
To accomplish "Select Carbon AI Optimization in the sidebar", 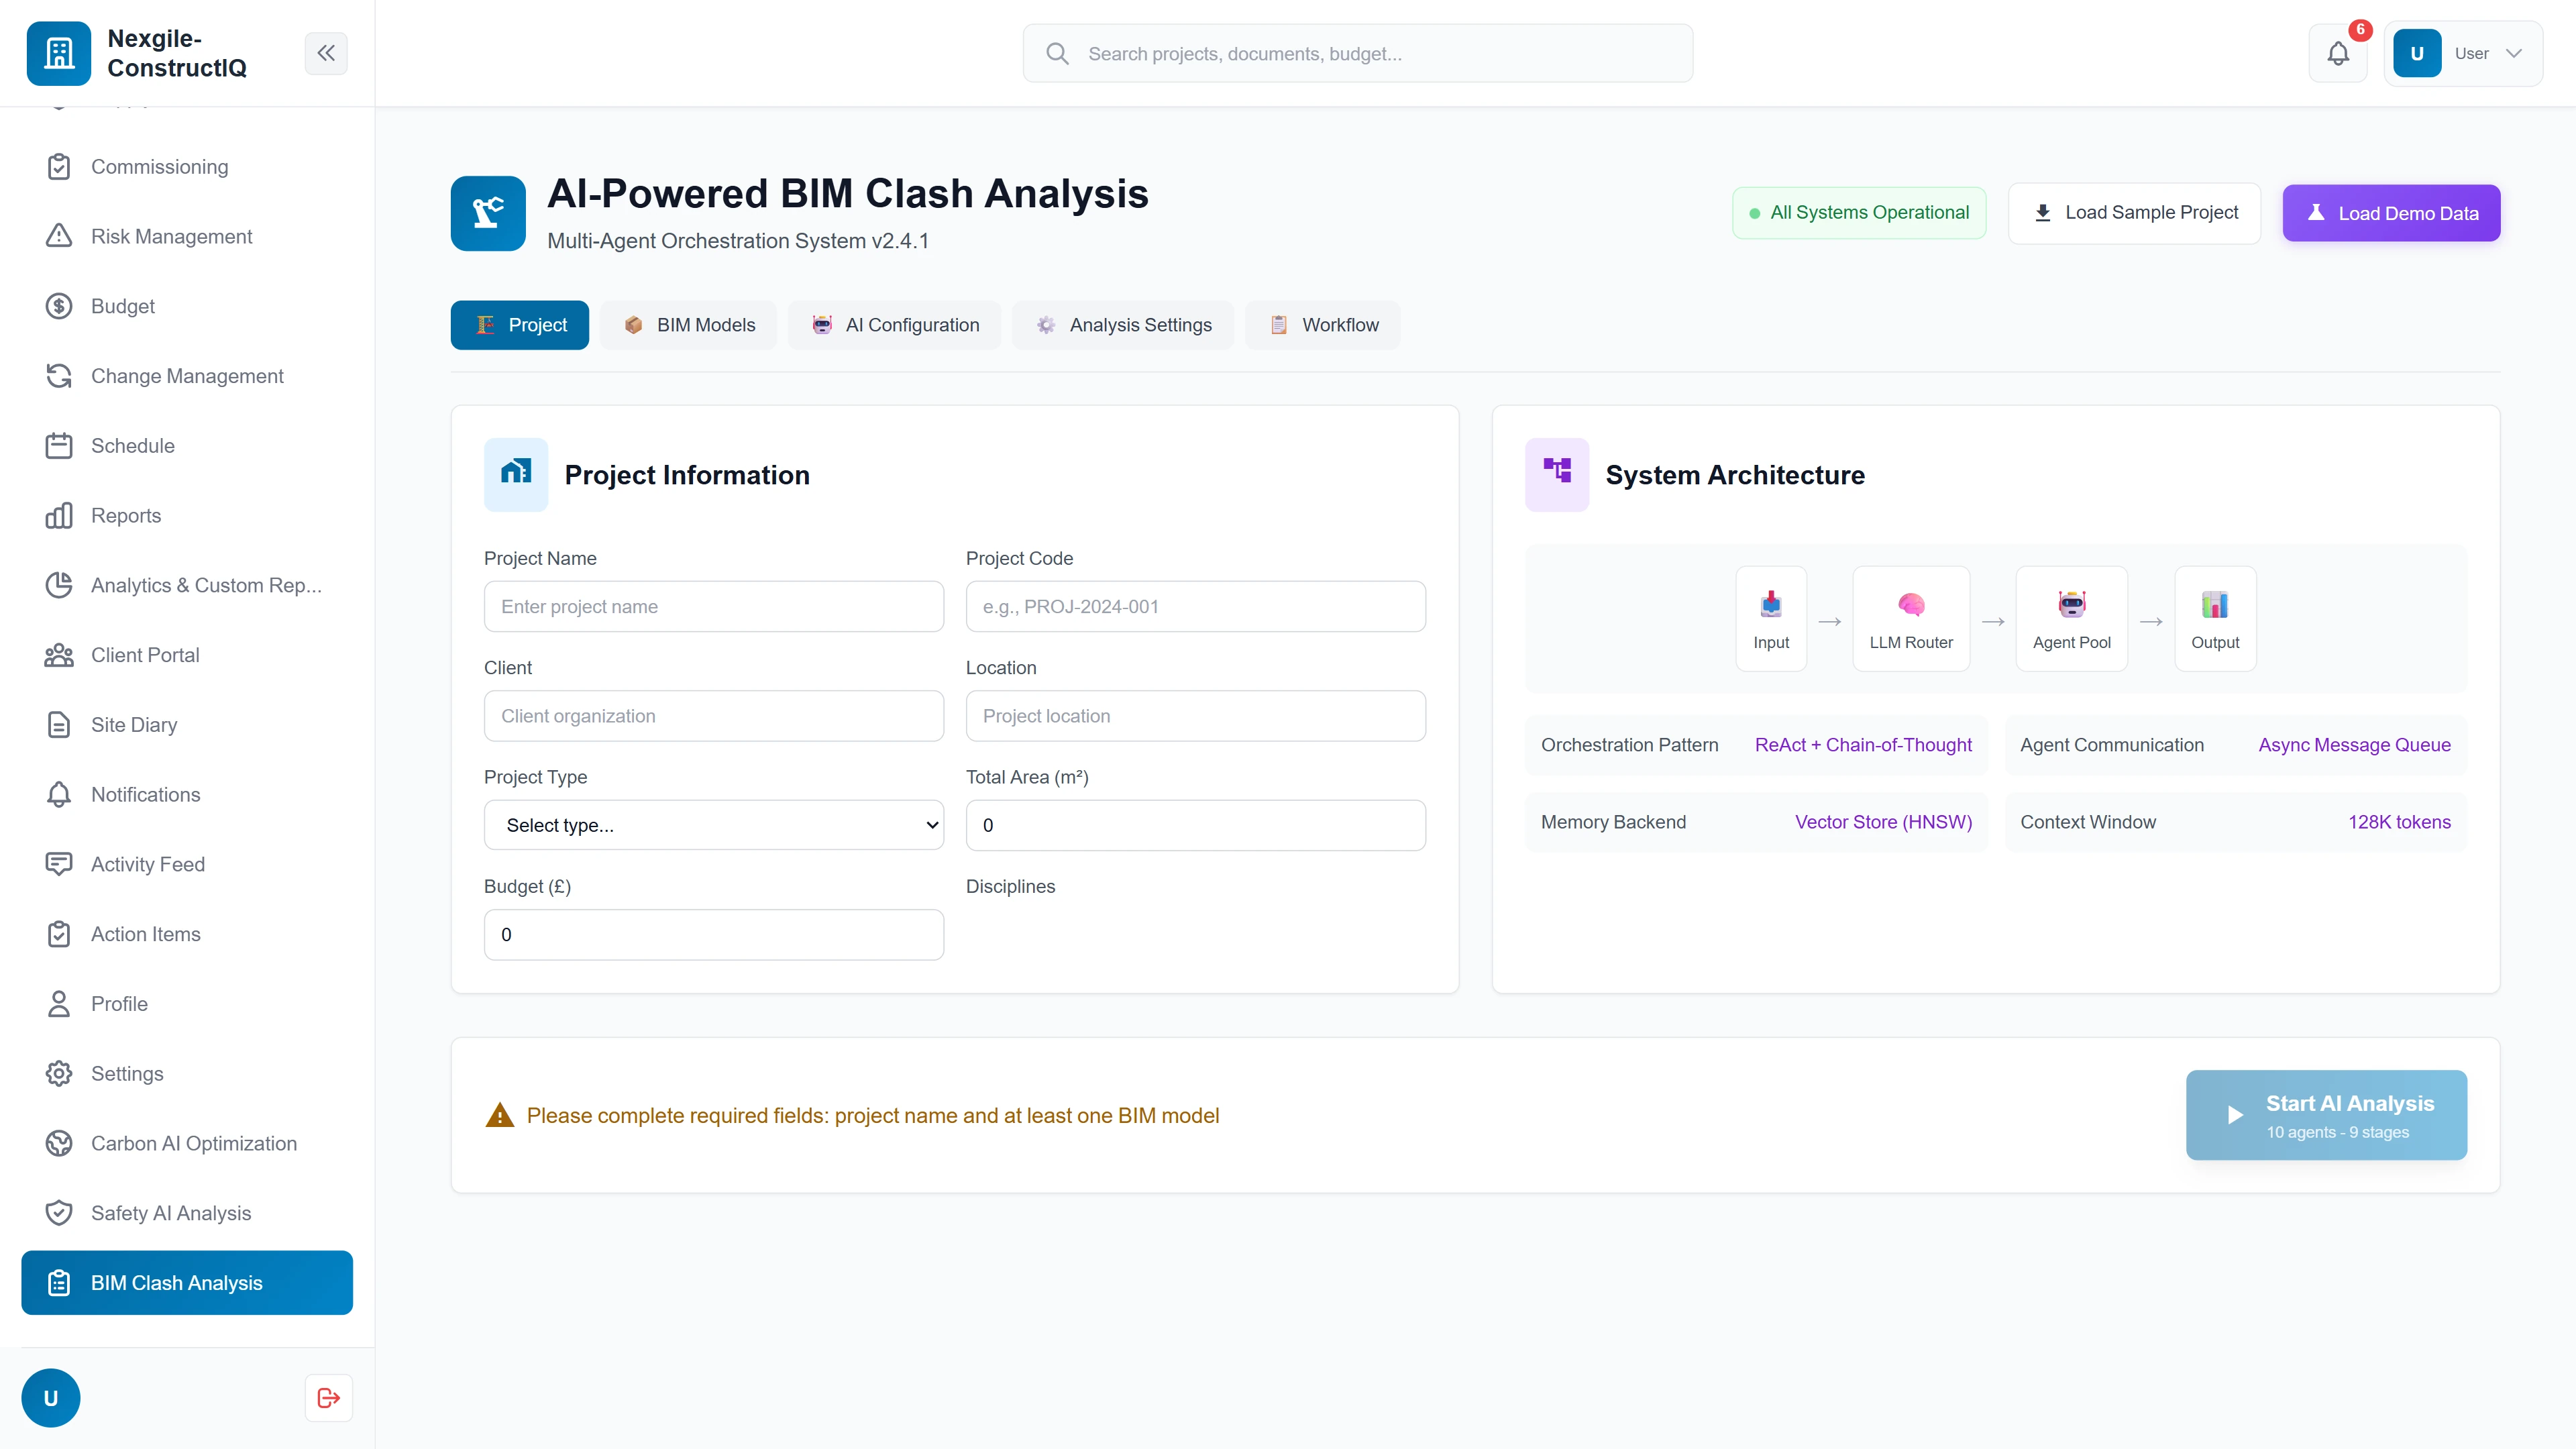I will 193,1143.
